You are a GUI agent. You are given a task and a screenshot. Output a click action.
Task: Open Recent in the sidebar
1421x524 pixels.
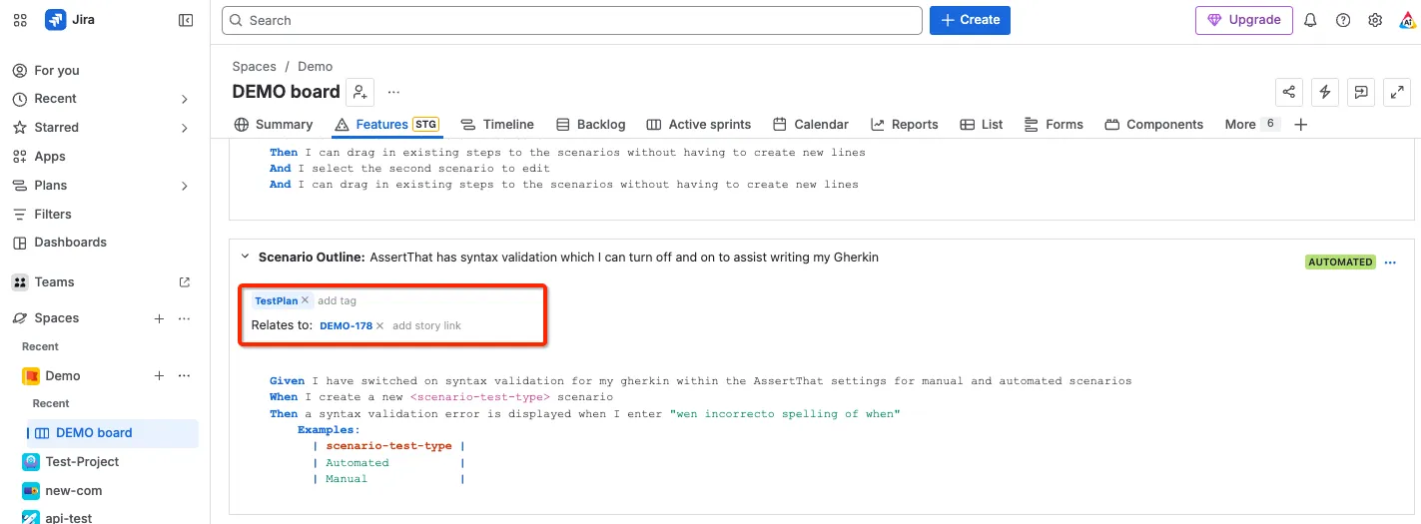pyautogui.click(x=55, y=99)
